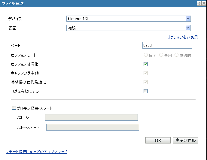Click the 権限 authentication field
The width and height of the screenshot is (207, 160).
click(129, 28)
